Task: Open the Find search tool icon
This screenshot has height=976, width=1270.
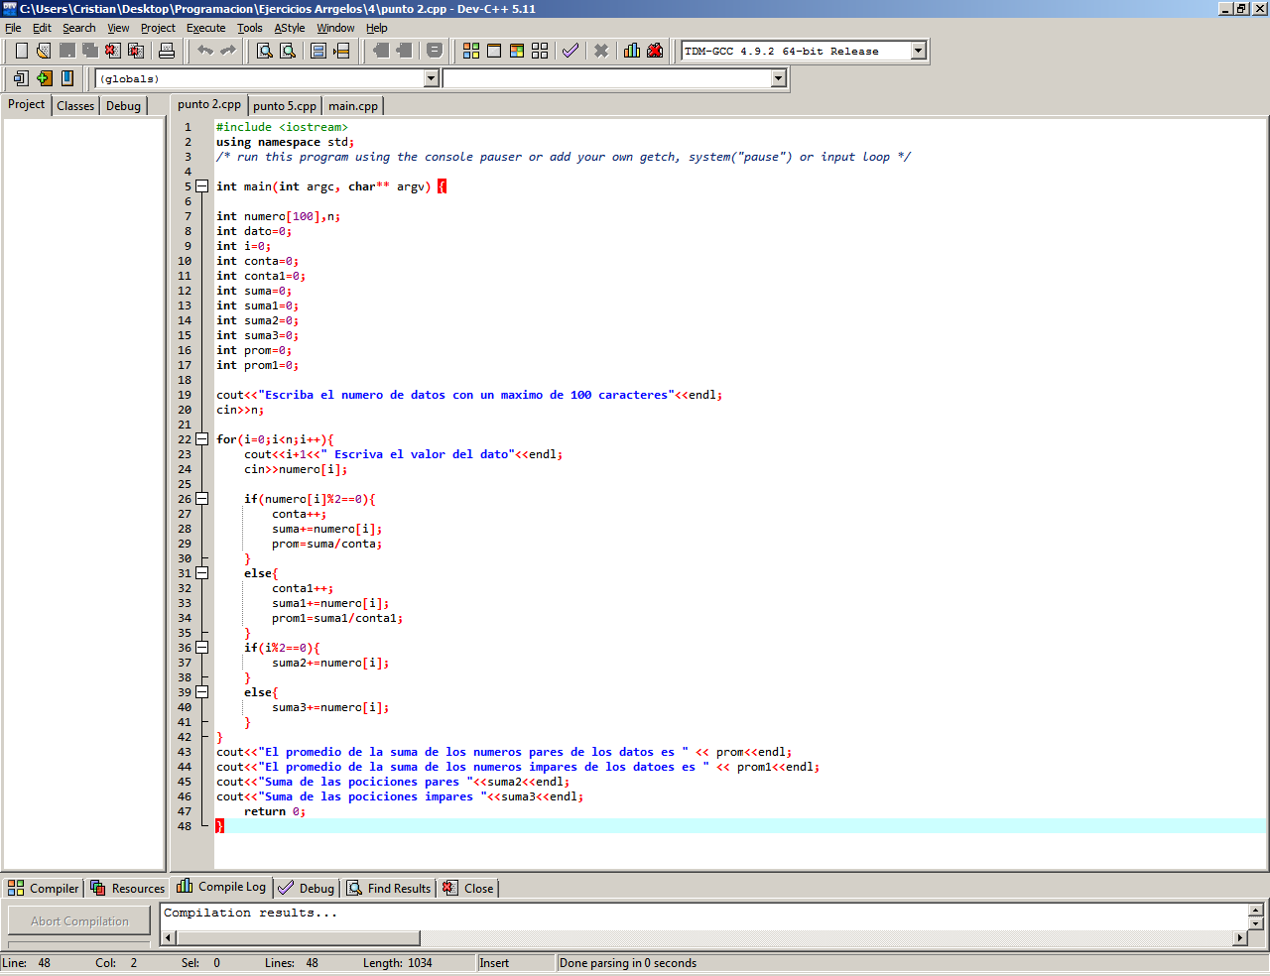Action: 265,51
